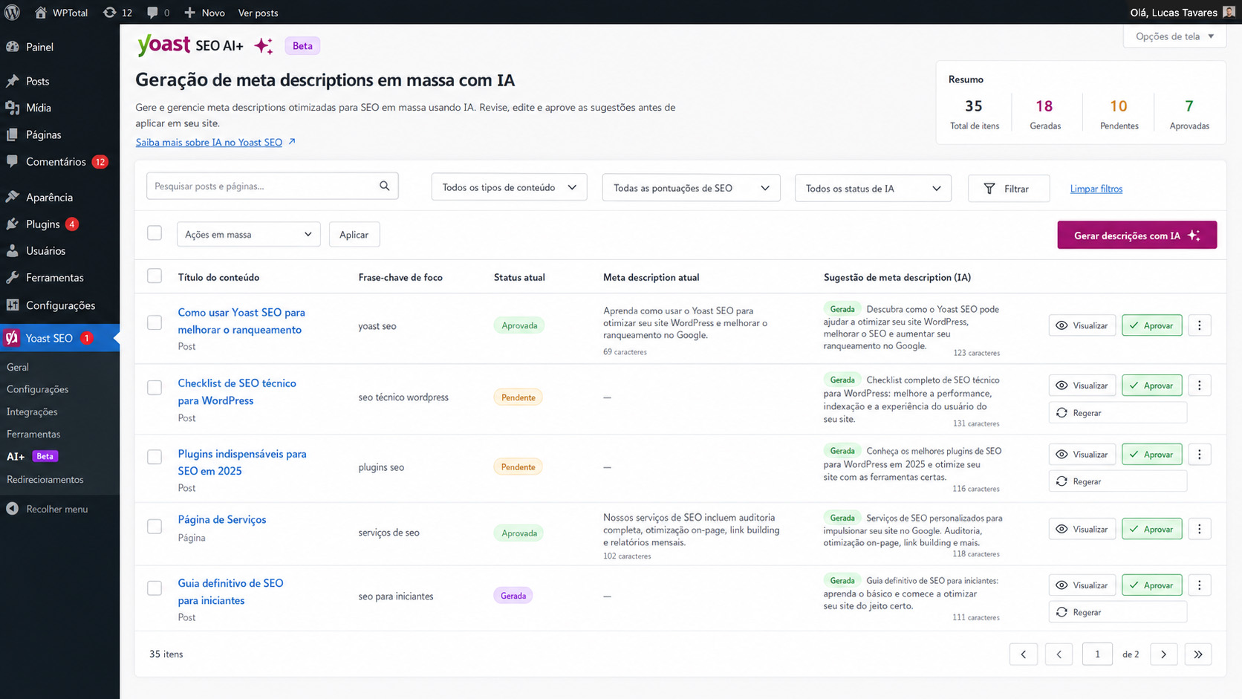
Task: Focus the Pesquisar posts e páginas field
Action: 273,186
